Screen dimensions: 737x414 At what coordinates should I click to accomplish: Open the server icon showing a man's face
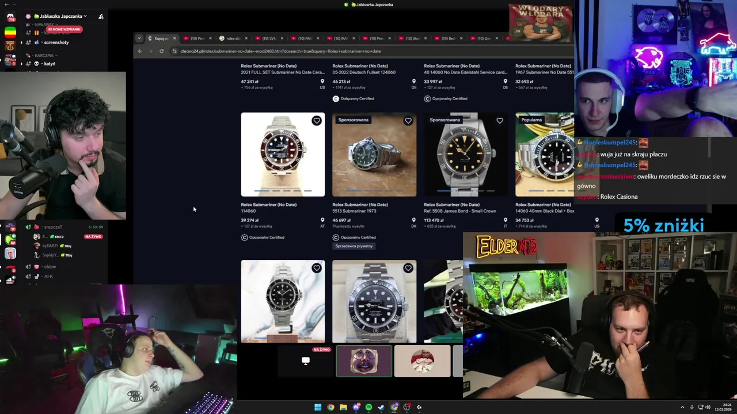pos(10,254)
